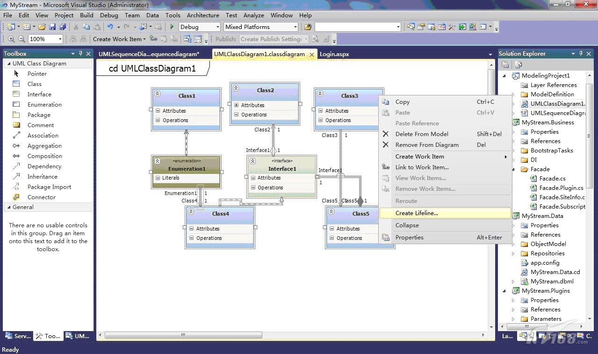
Task: Switch to the Login.aspx tab
Action: click(334, 54)
